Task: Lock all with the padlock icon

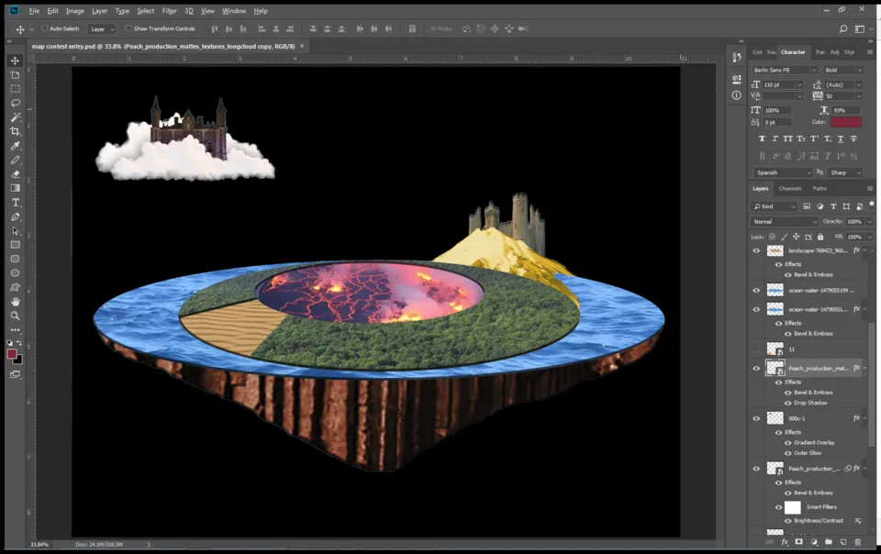Action: tap(820, 237)
